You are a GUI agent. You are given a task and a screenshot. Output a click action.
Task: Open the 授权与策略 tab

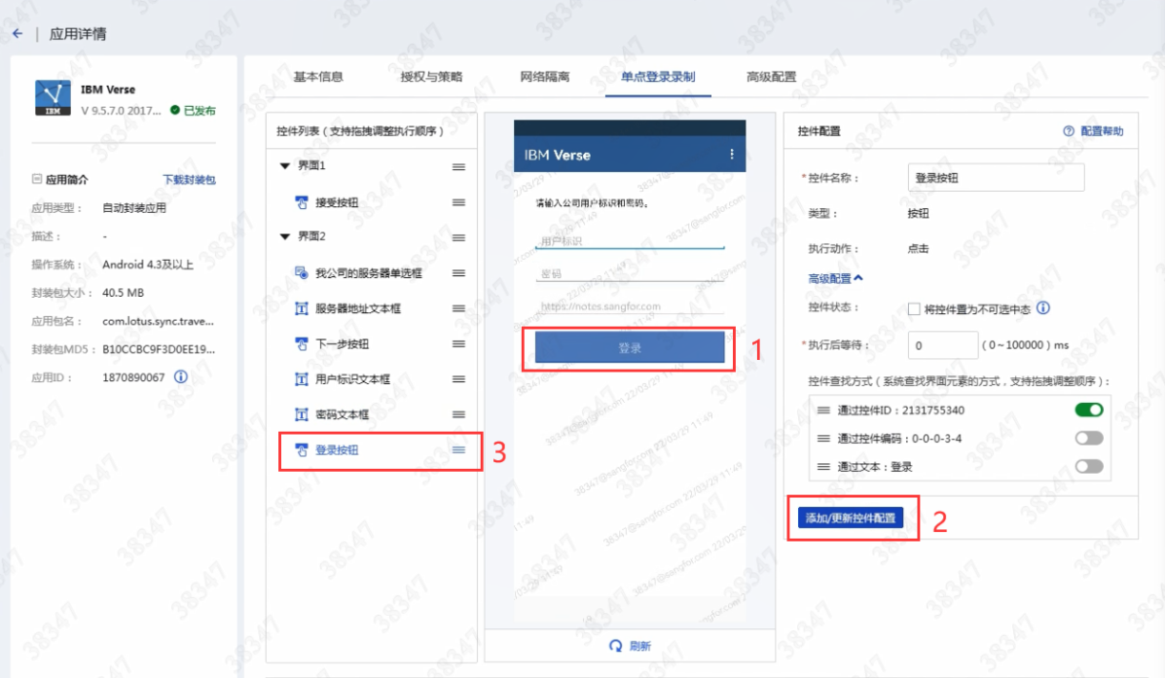pyautogui.click(x=431, y=77)
